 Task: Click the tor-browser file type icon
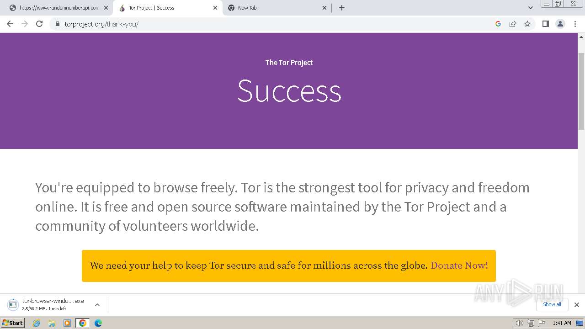[13, 304]
